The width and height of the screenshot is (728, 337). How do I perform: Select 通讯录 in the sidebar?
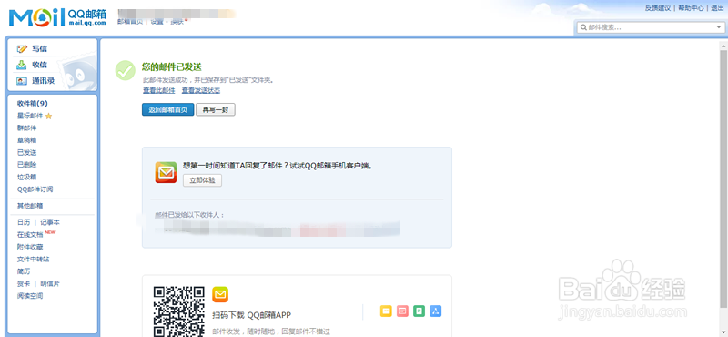tap(43, 81)
